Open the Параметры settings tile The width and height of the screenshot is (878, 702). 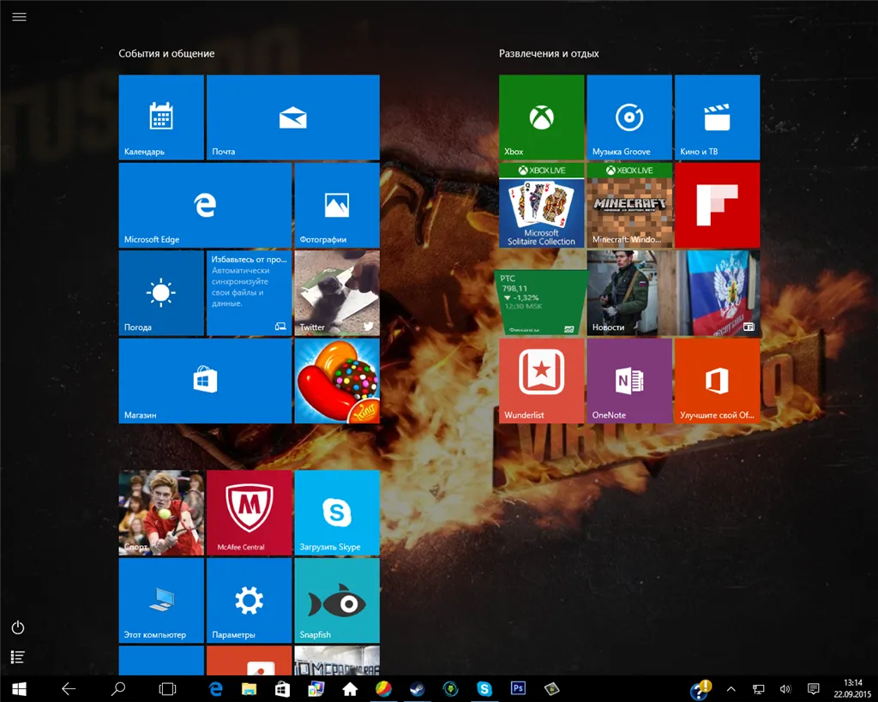pyautogui.click(x=250, y=601)
